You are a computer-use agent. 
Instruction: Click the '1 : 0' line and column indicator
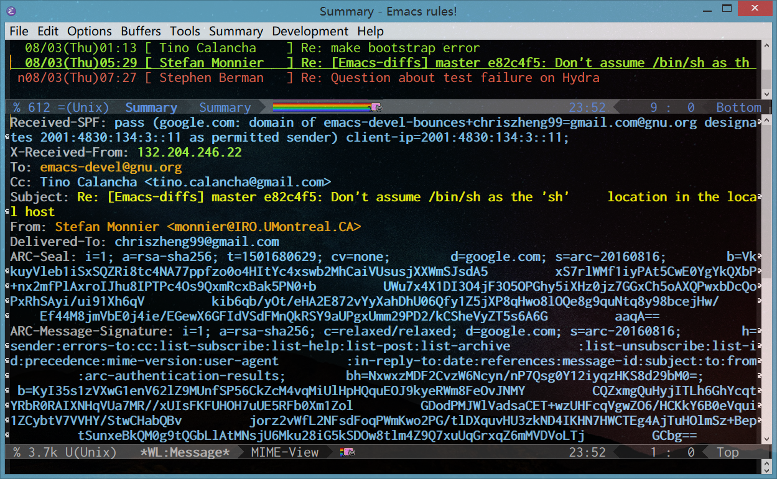[672, 452]
